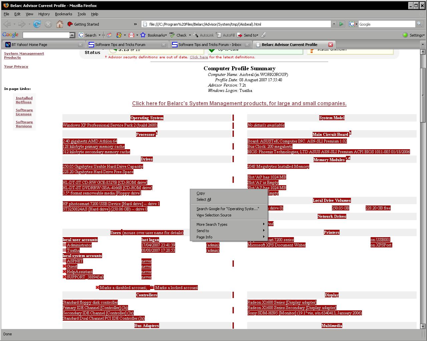Viewport: 427px width, 341px height.
Task: Jump to the Software Licenses section
Action: (24, 112)
